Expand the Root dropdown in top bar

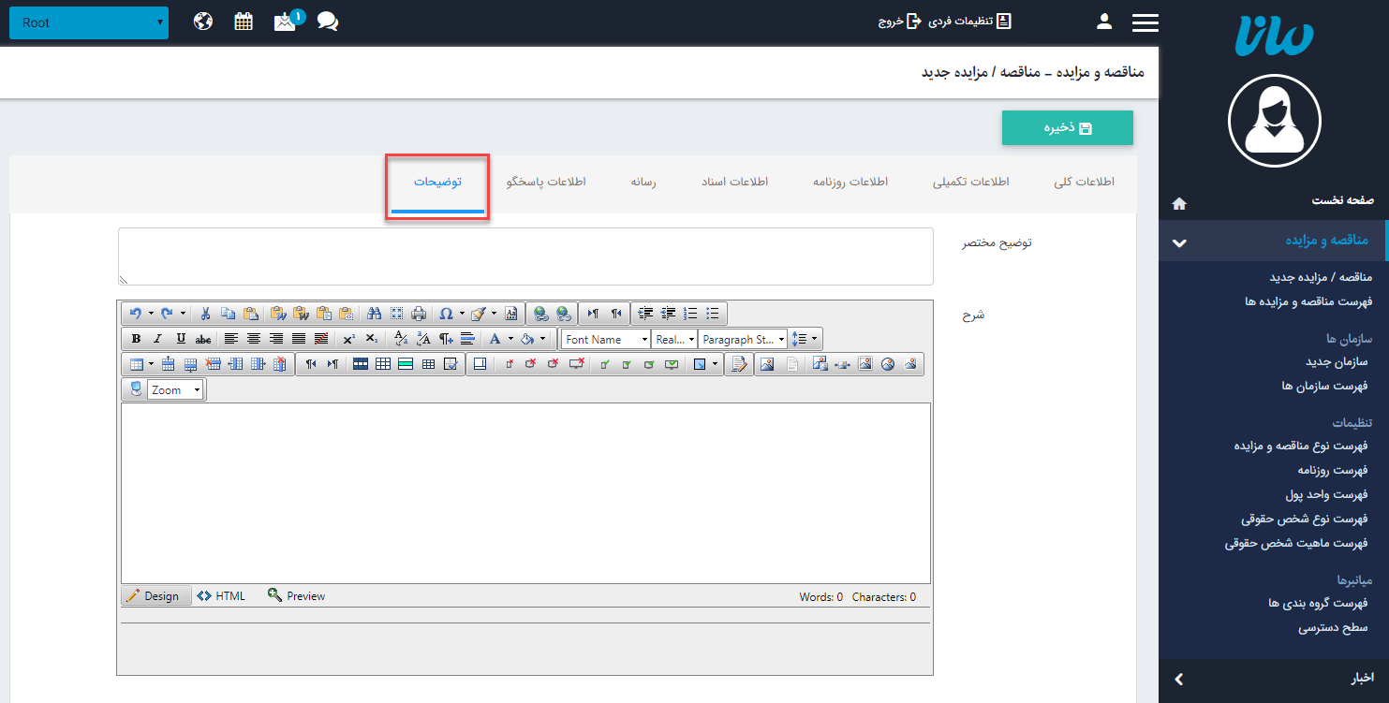(89, 22)
